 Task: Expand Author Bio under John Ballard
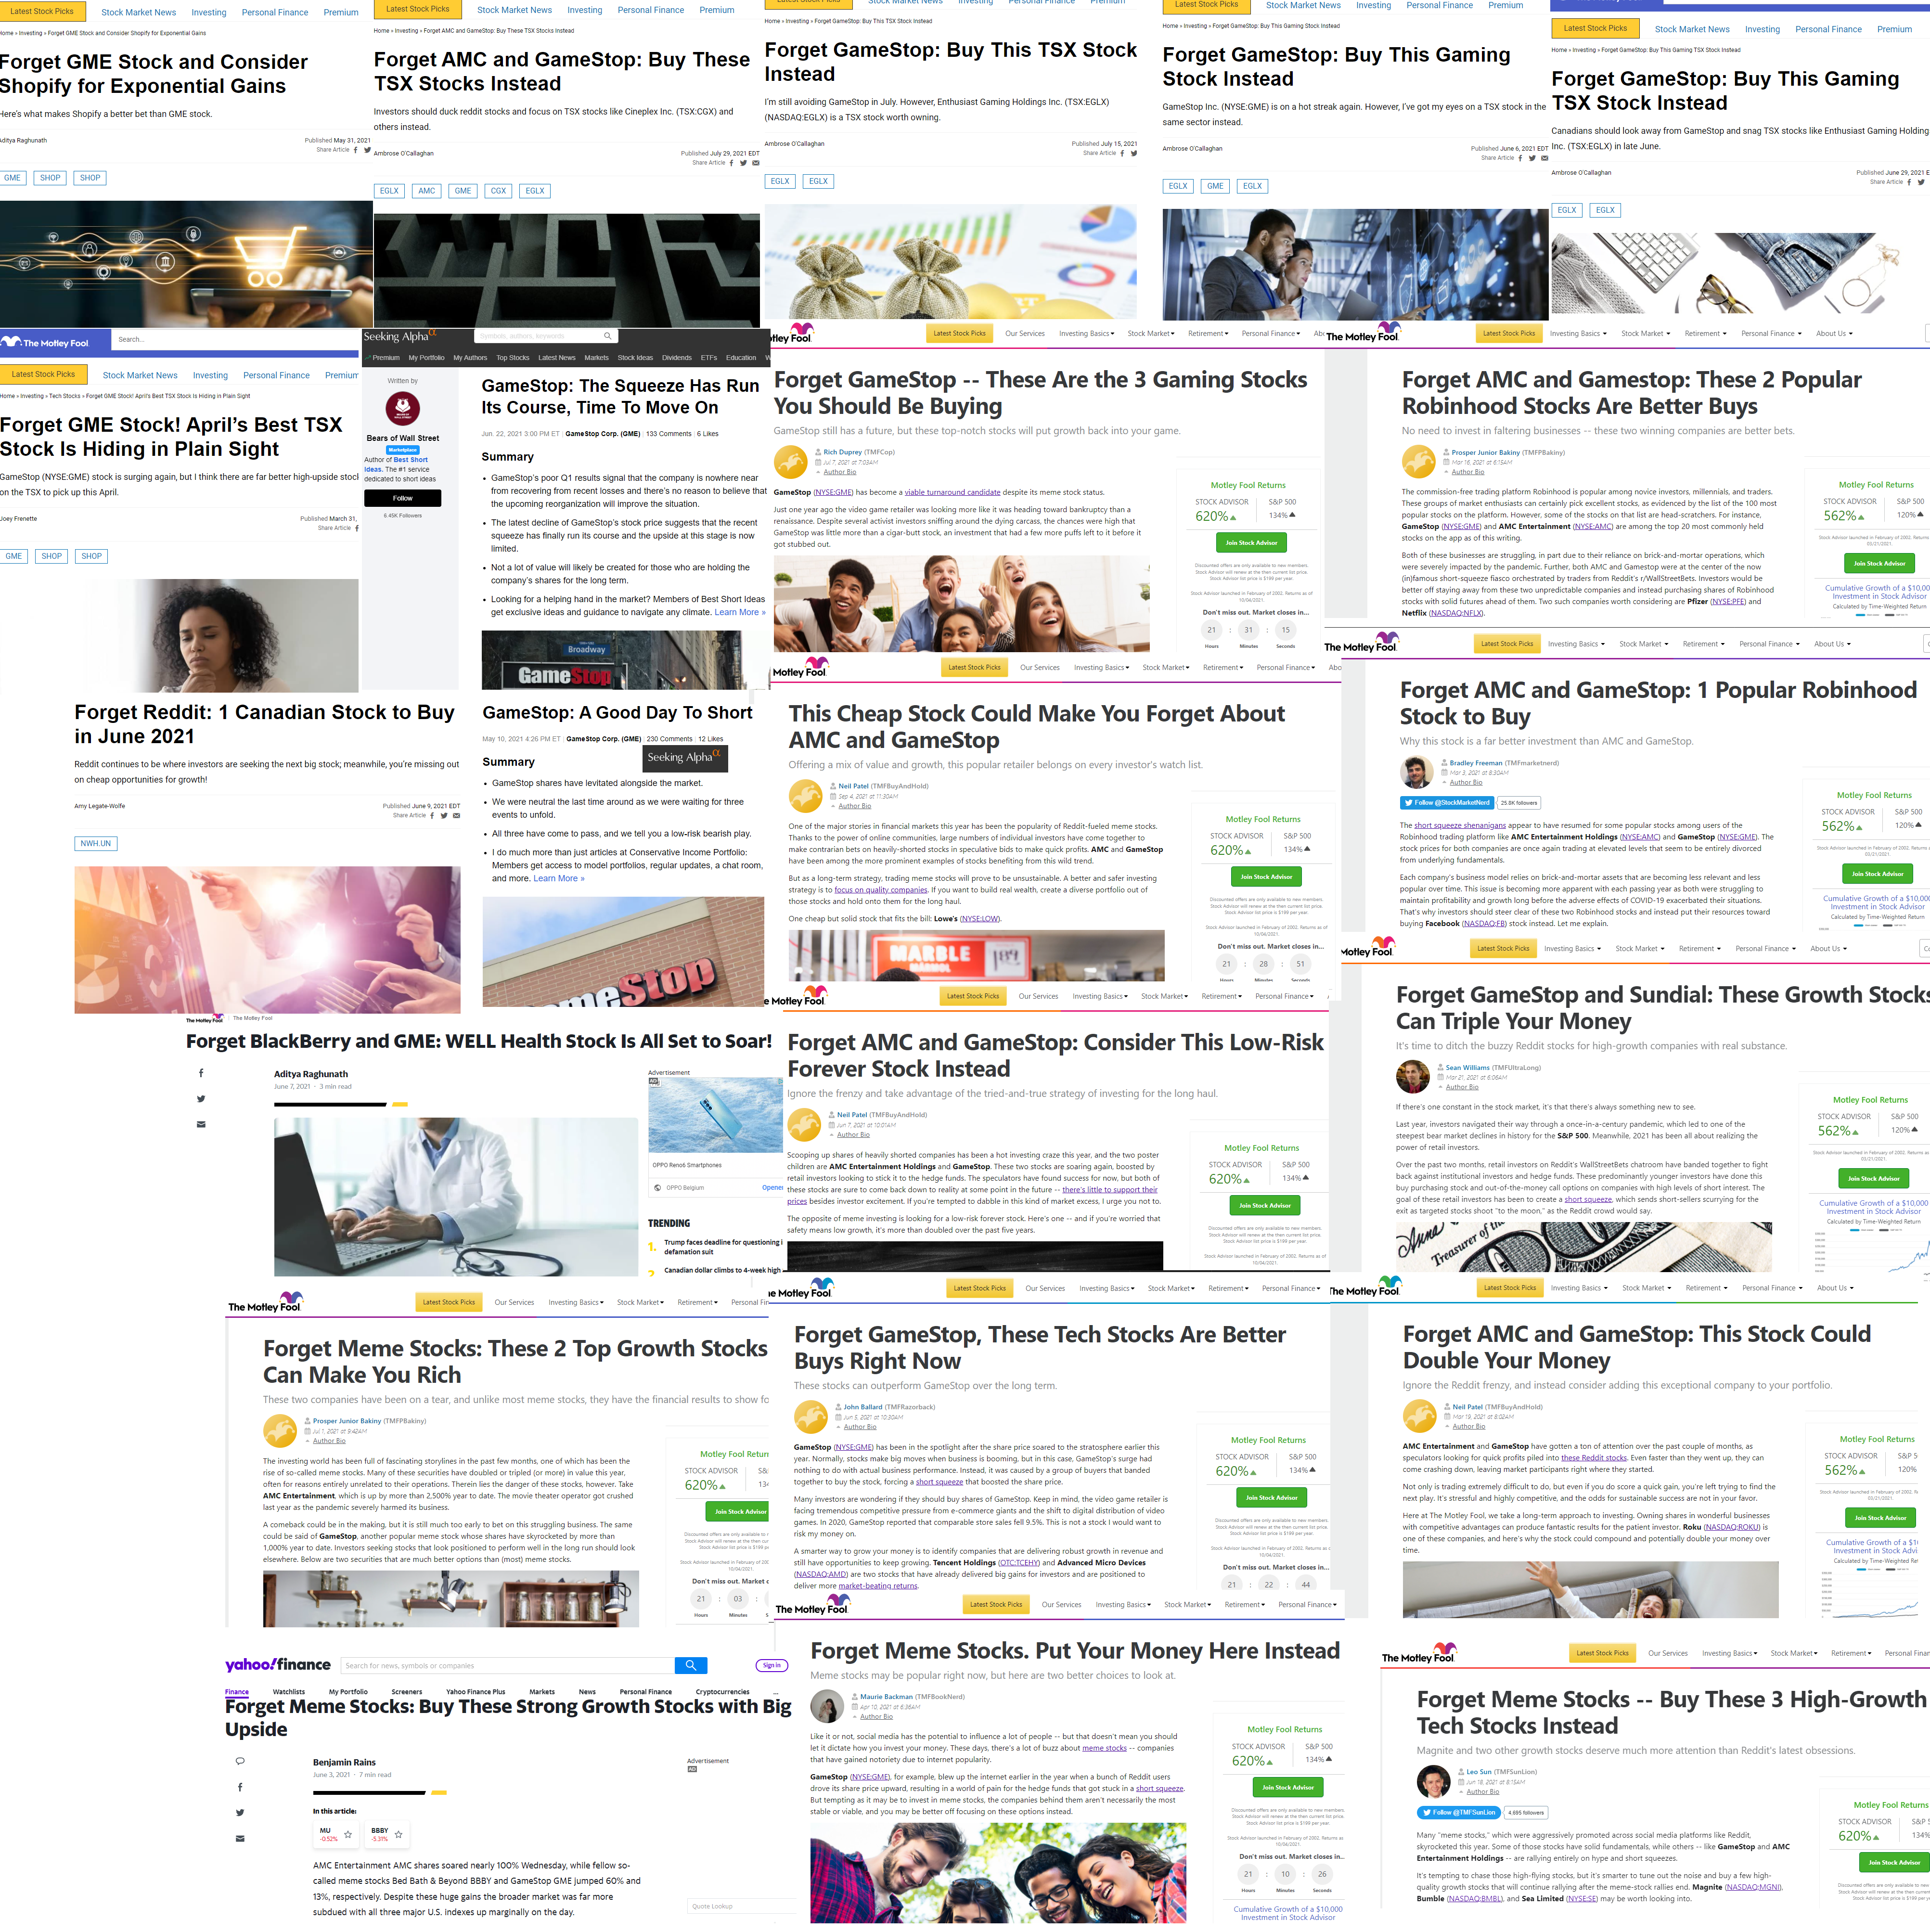860,1427
